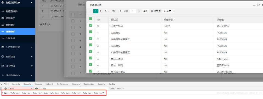This screenshot has width=263, height=99.
Task: Click the 标定值 column header
Action: [x=220, y=20]
